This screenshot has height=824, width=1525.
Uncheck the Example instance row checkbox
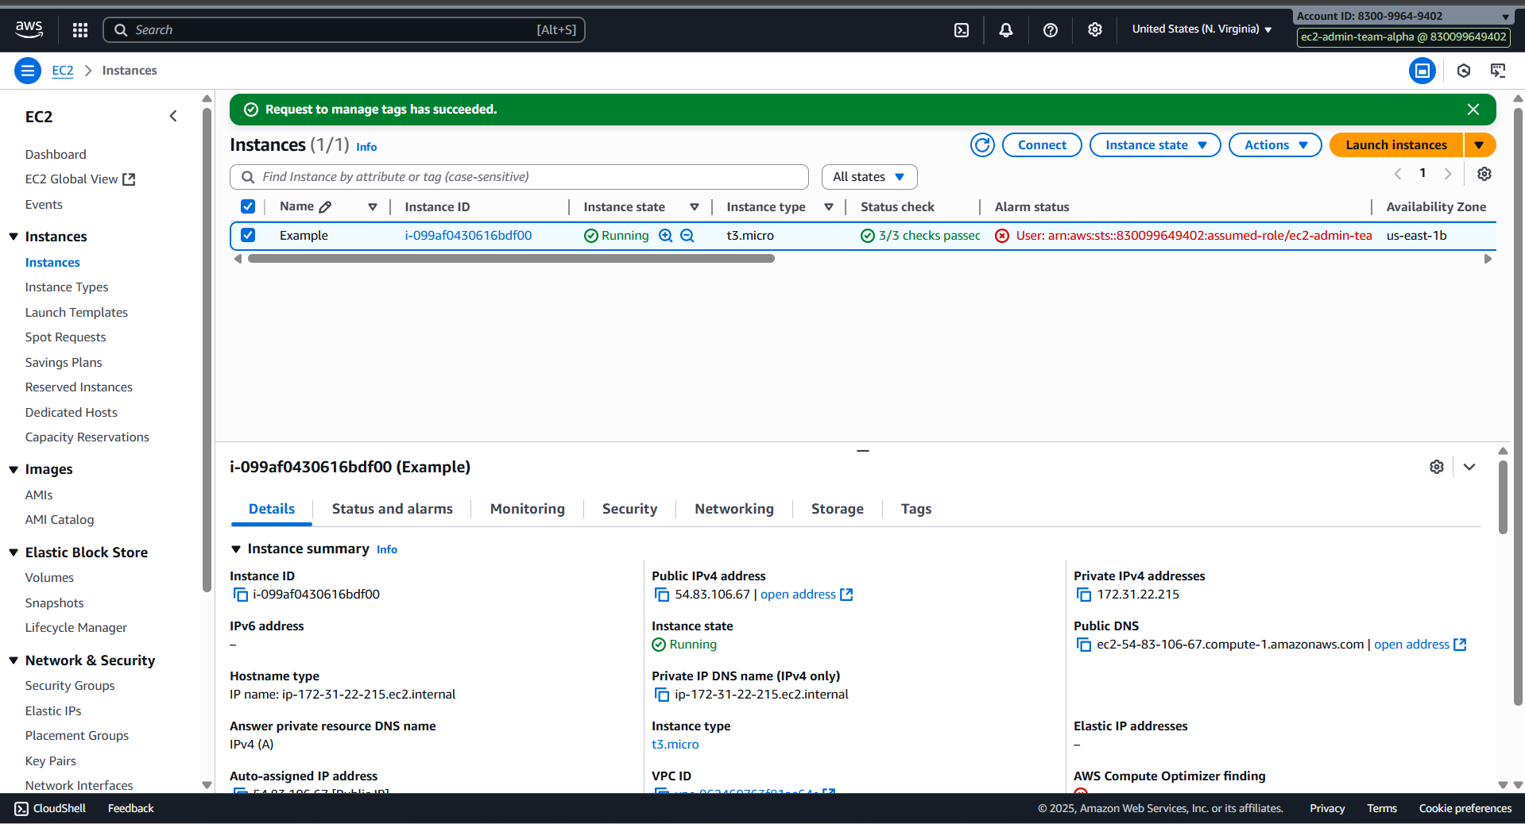point(248,236)
